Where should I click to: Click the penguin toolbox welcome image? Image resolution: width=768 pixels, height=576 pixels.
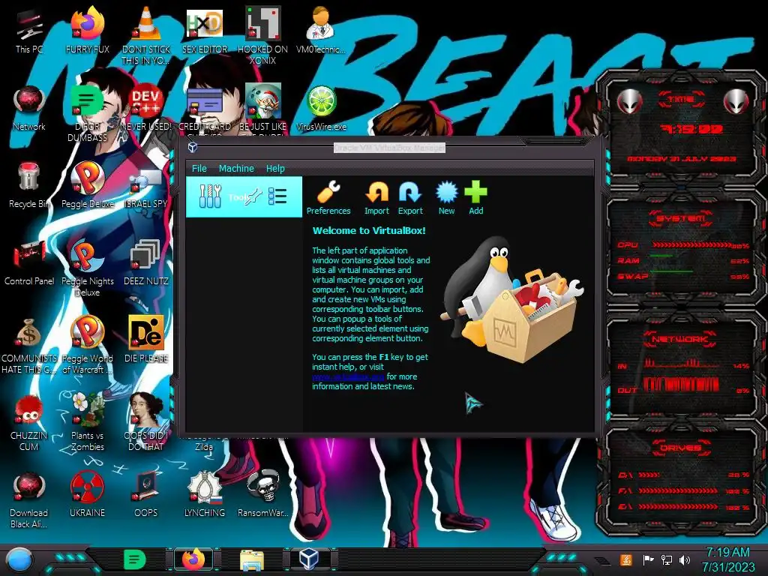[x=511, y=300]
